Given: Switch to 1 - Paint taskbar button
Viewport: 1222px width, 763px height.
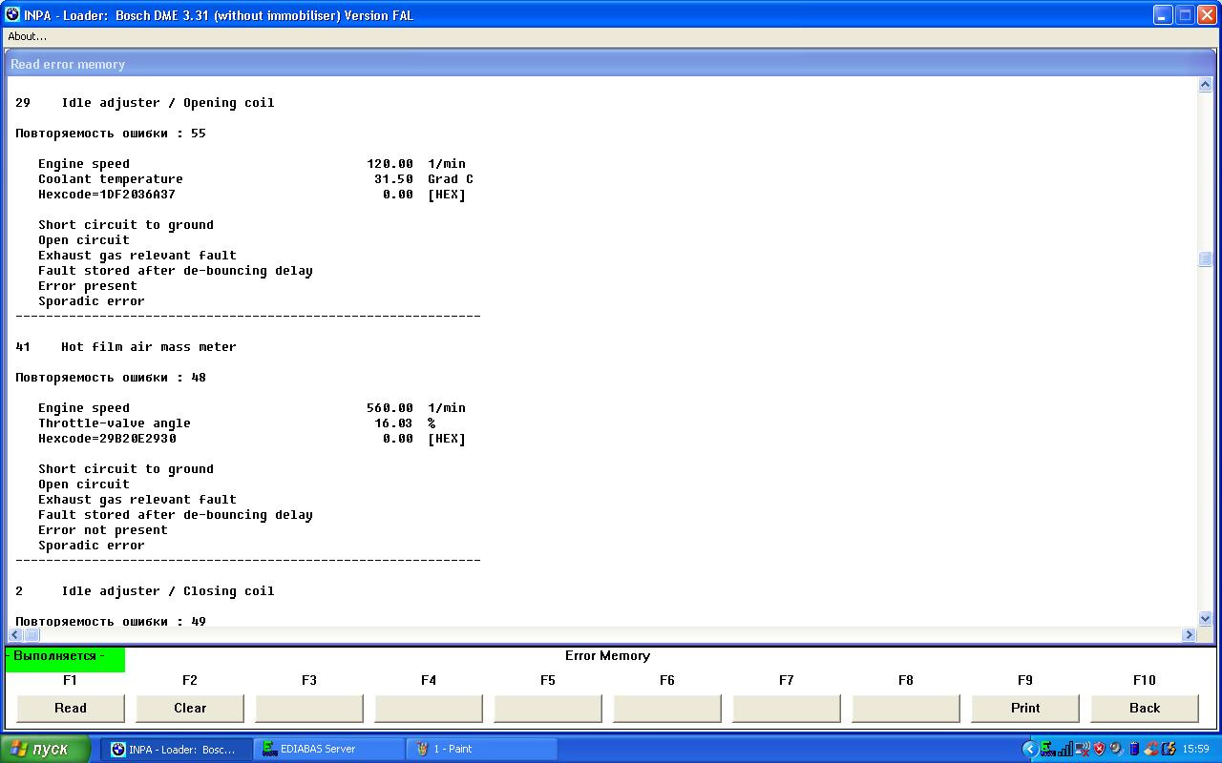Looking at the screenshot, I should [481, 749].
